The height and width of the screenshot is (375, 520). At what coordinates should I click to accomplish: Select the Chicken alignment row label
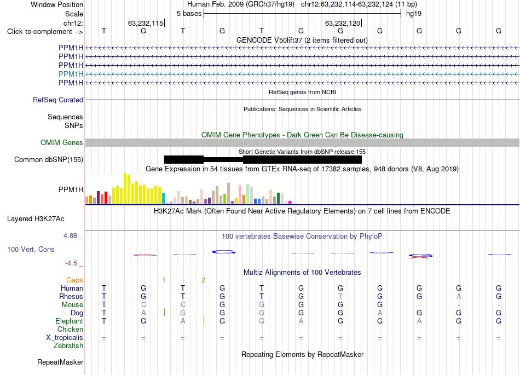click(70, 329)
